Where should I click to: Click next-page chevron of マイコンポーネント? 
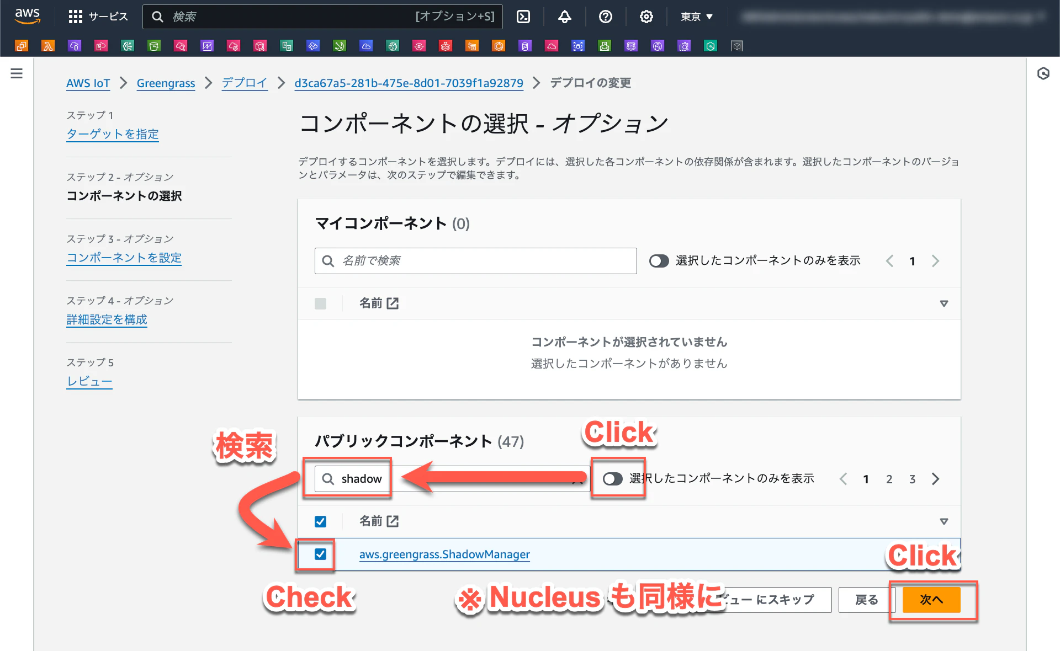(935, 261)
